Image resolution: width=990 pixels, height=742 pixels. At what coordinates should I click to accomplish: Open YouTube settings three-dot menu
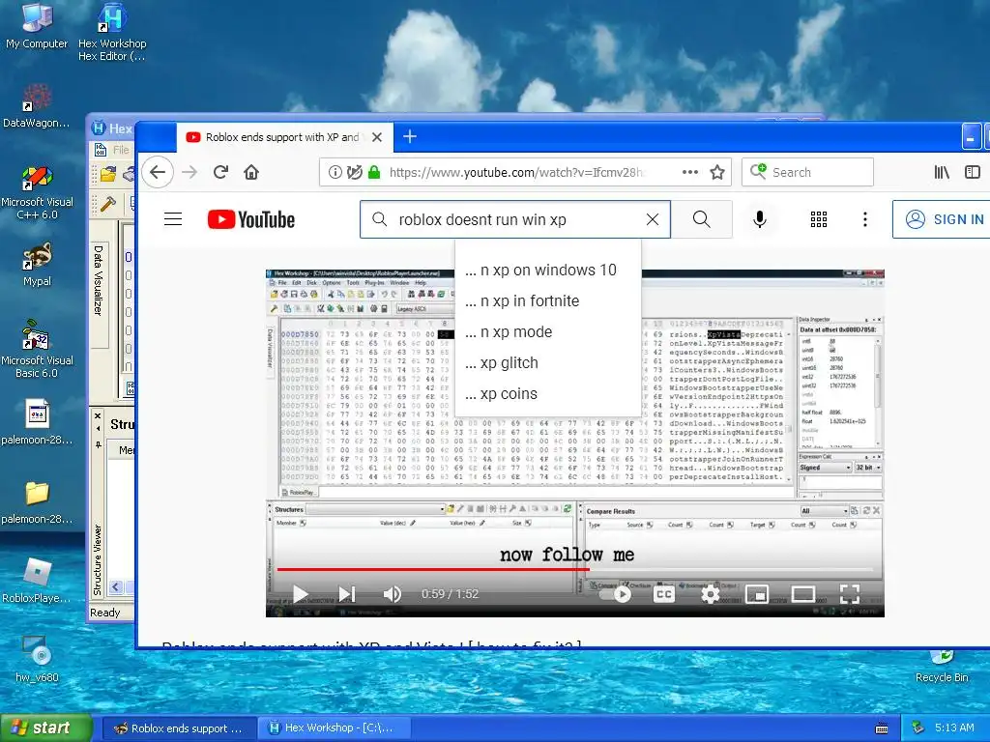(x=865, y=219)
